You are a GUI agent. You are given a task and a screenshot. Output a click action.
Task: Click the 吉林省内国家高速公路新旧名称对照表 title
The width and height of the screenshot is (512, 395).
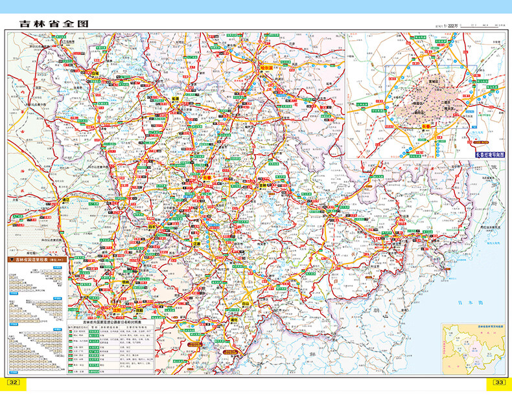coord(111,322)
